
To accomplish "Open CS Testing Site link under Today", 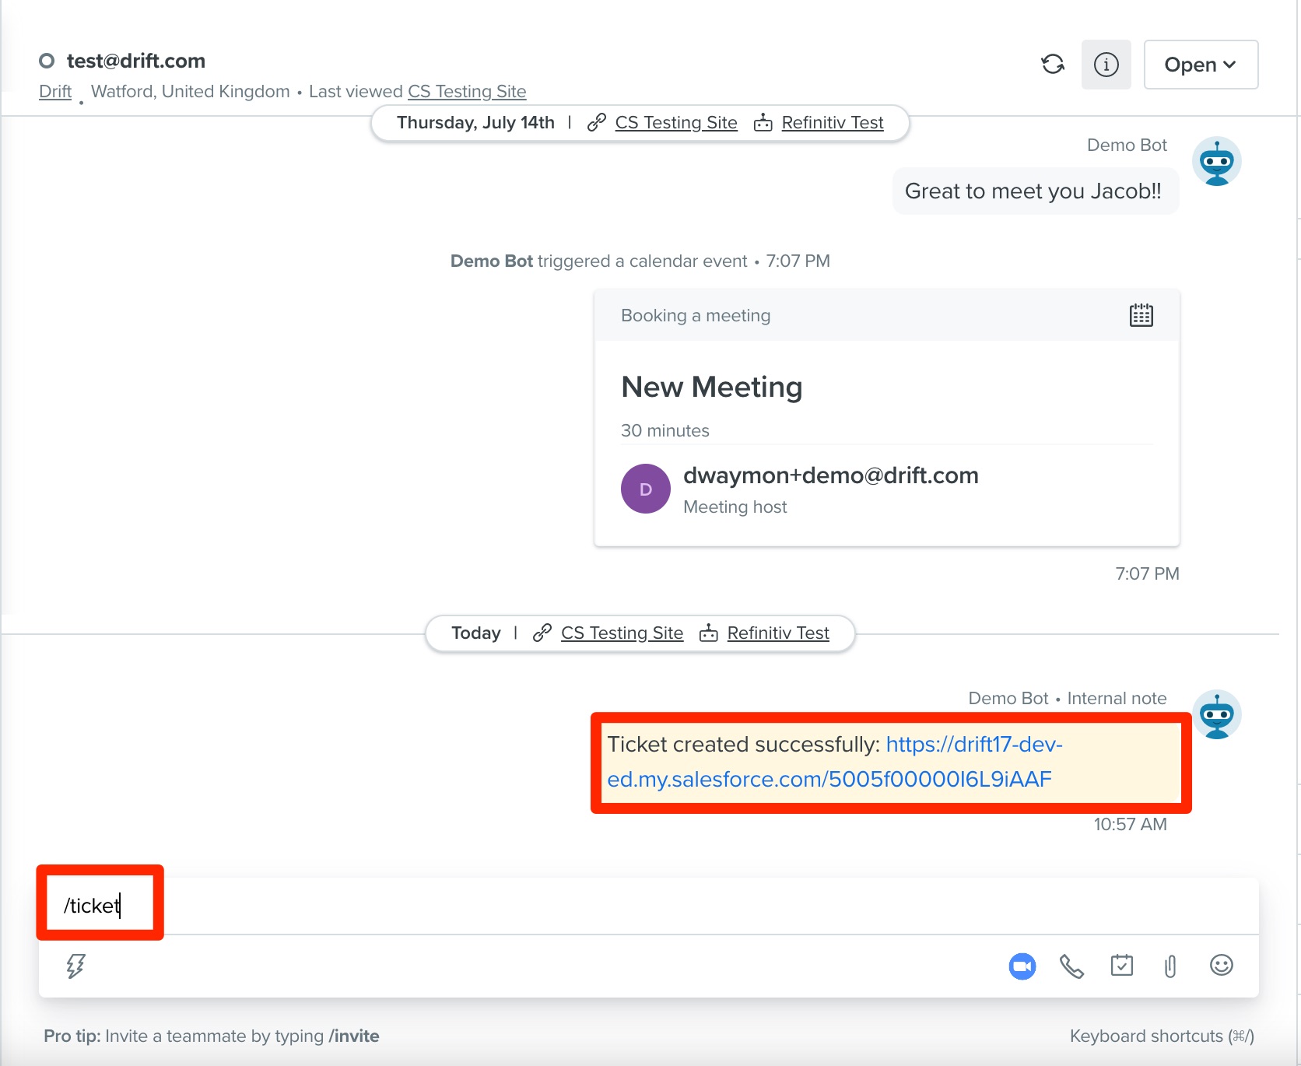I will point(622,633).
